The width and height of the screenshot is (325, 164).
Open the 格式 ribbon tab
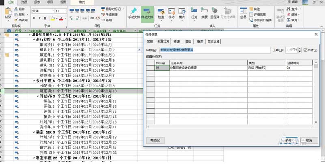82,2
